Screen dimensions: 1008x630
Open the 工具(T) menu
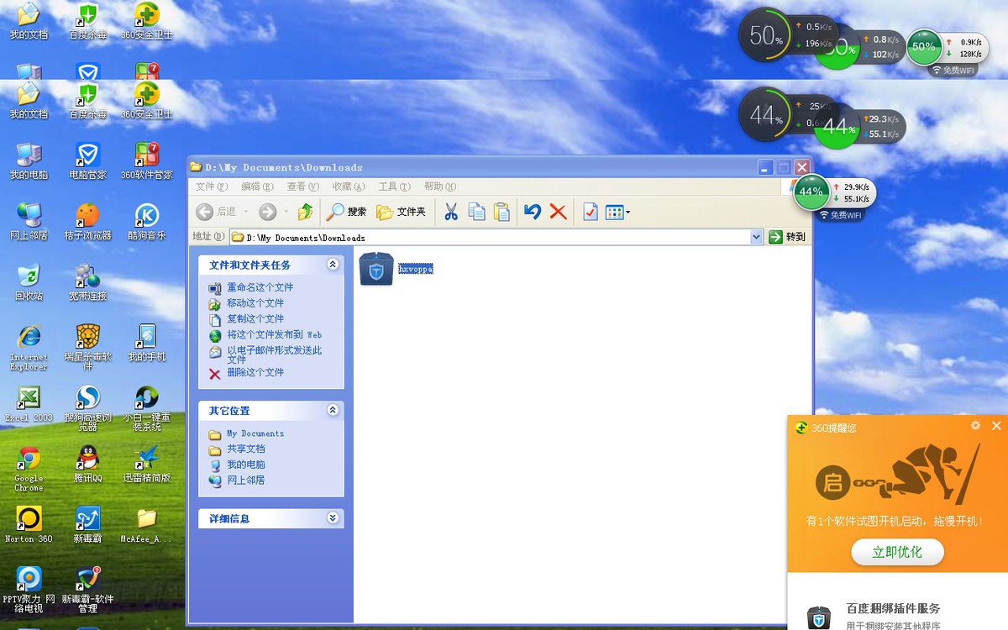point(394,186)
